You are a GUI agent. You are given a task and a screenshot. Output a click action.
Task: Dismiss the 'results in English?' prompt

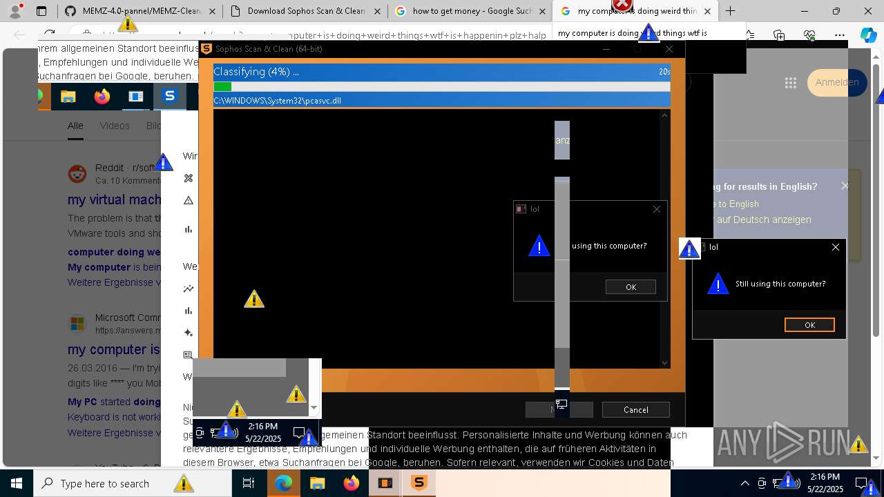845,186
